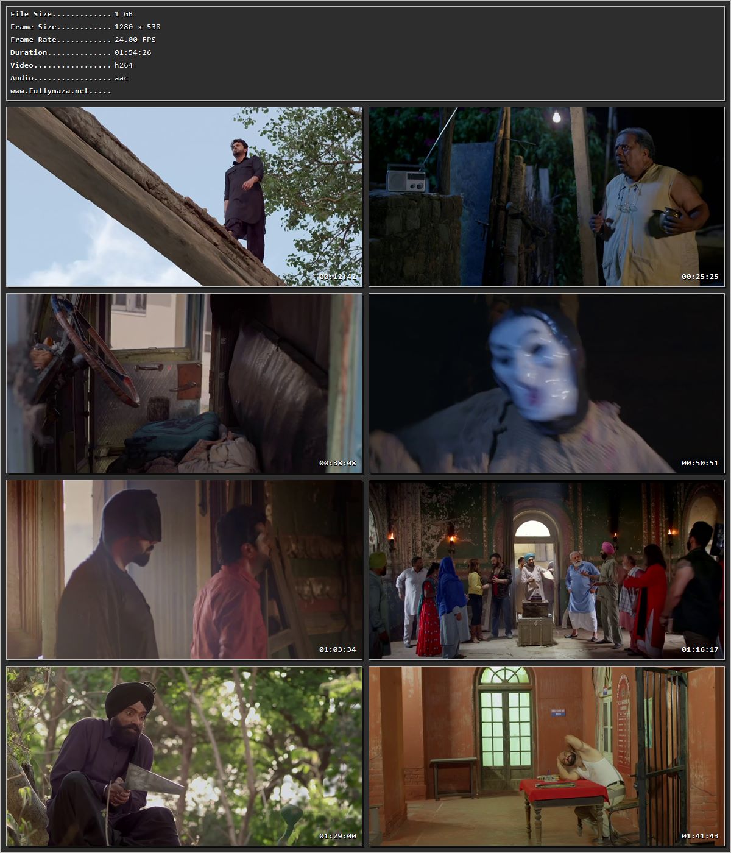Click the 01:41:43 timestamp
731x853 pixels.
coord(700,836)
